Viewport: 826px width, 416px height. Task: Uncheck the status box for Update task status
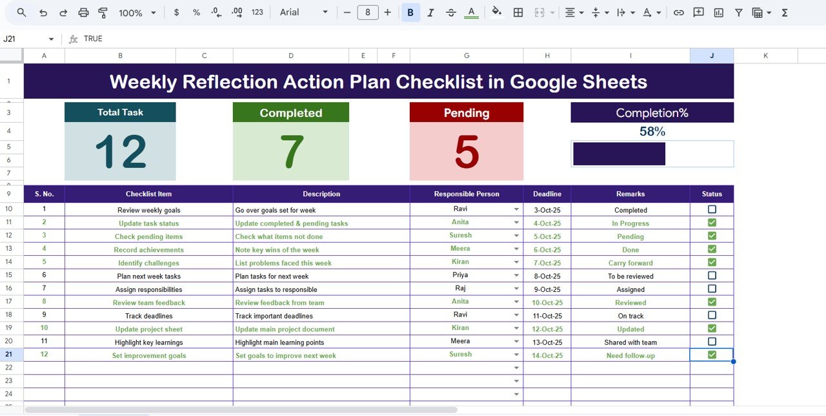coord(712,223)
